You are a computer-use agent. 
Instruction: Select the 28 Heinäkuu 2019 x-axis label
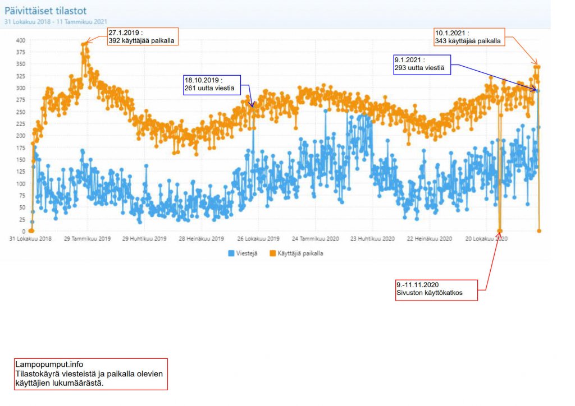(202, 239)
